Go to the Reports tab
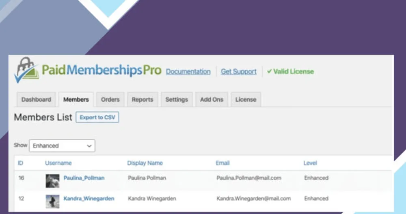The height and width of the screenshot is (214, 406). [x=143, y=99]
